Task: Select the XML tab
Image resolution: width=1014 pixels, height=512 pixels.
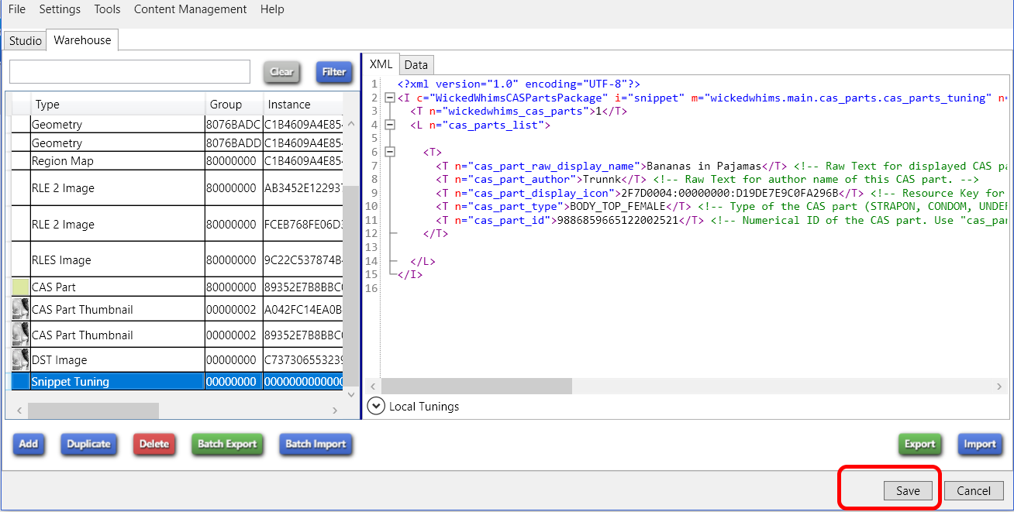Action: click(x=381, y=64)
